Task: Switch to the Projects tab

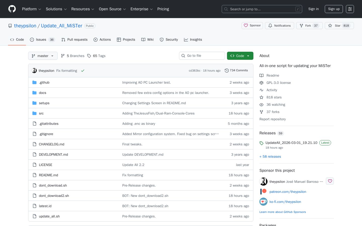Action: (x=126, y=40)
